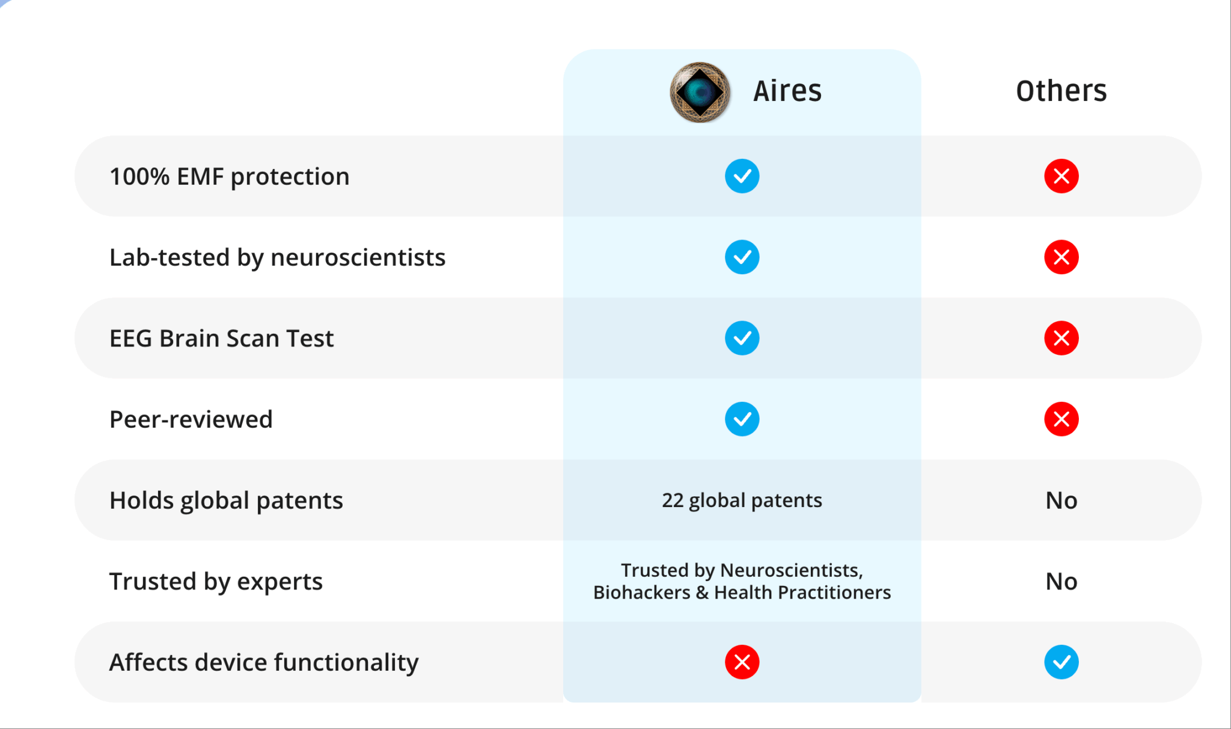The width and height of the screenshot is (1231, 729).
Task: Click Others 'No' in Holds global patents row
Action: [1061, 500]
